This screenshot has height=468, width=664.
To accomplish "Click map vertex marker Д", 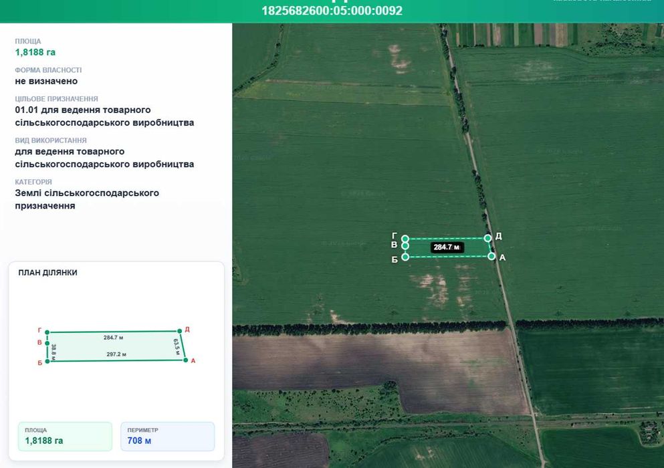I will tap(487, 238).
